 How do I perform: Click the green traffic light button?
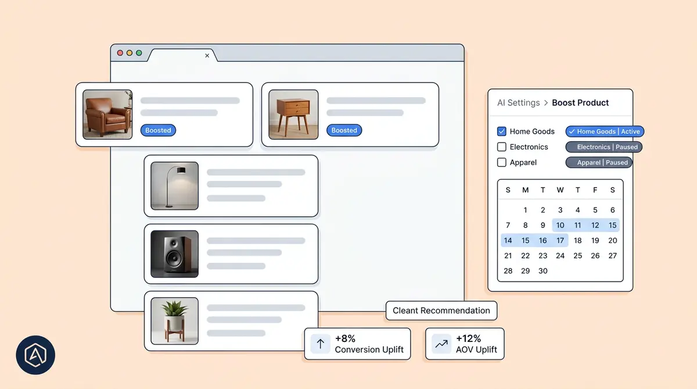[x=138, y=52]
